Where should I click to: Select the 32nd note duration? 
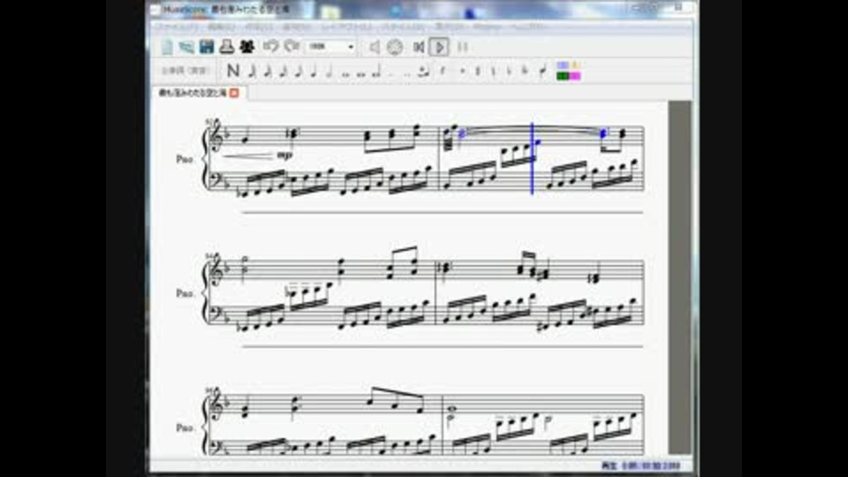point(269,71)
